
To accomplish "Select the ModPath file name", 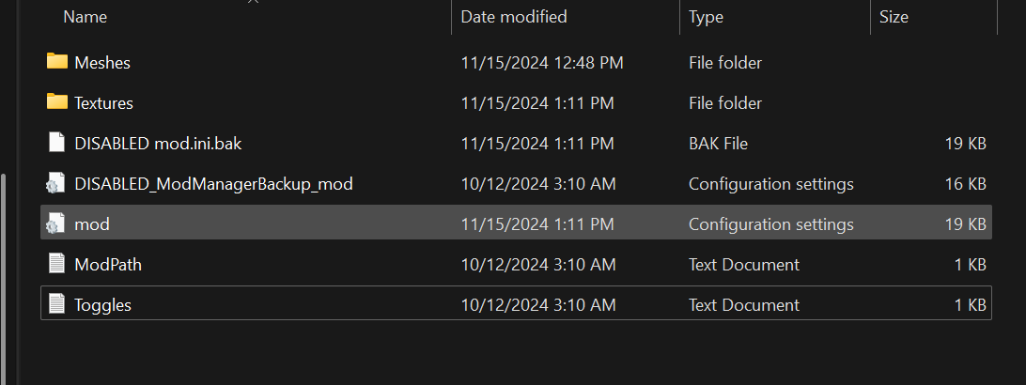I will coord(108,265).
